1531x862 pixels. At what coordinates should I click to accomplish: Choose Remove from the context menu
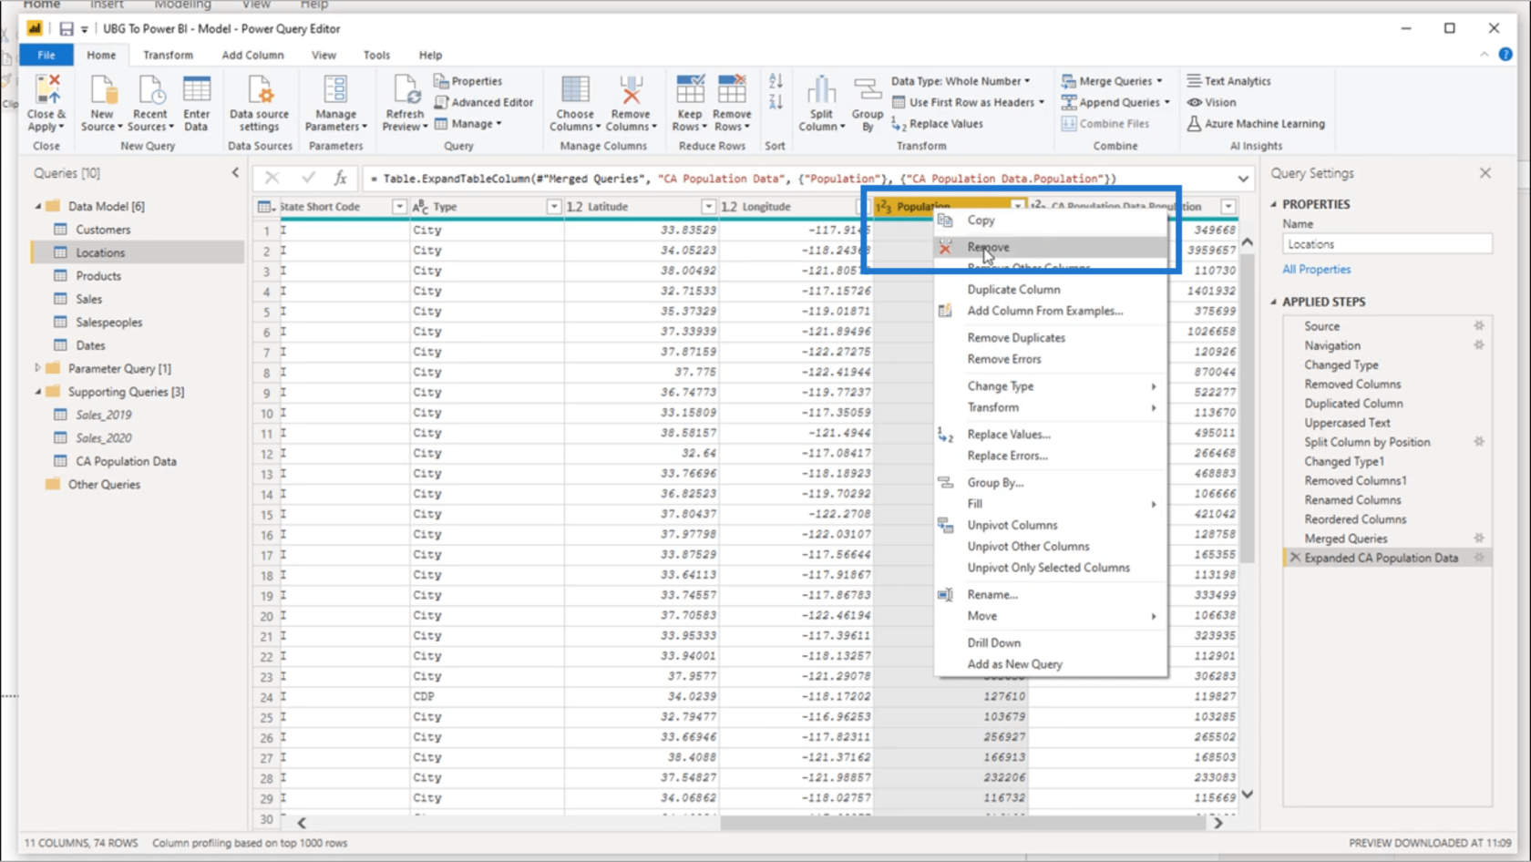1051,247
